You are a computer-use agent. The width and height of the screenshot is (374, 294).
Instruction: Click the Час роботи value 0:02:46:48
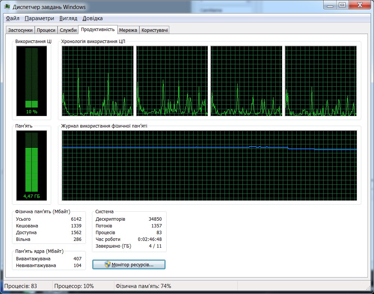point(150,239)
